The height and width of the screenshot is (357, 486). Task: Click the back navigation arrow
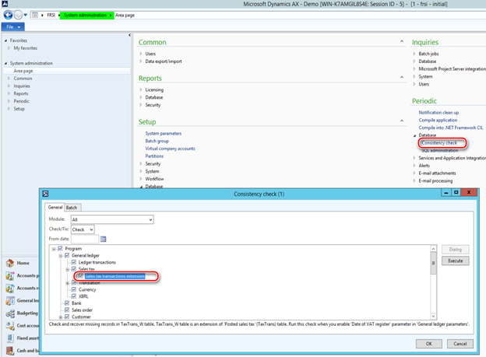[8, 15]
